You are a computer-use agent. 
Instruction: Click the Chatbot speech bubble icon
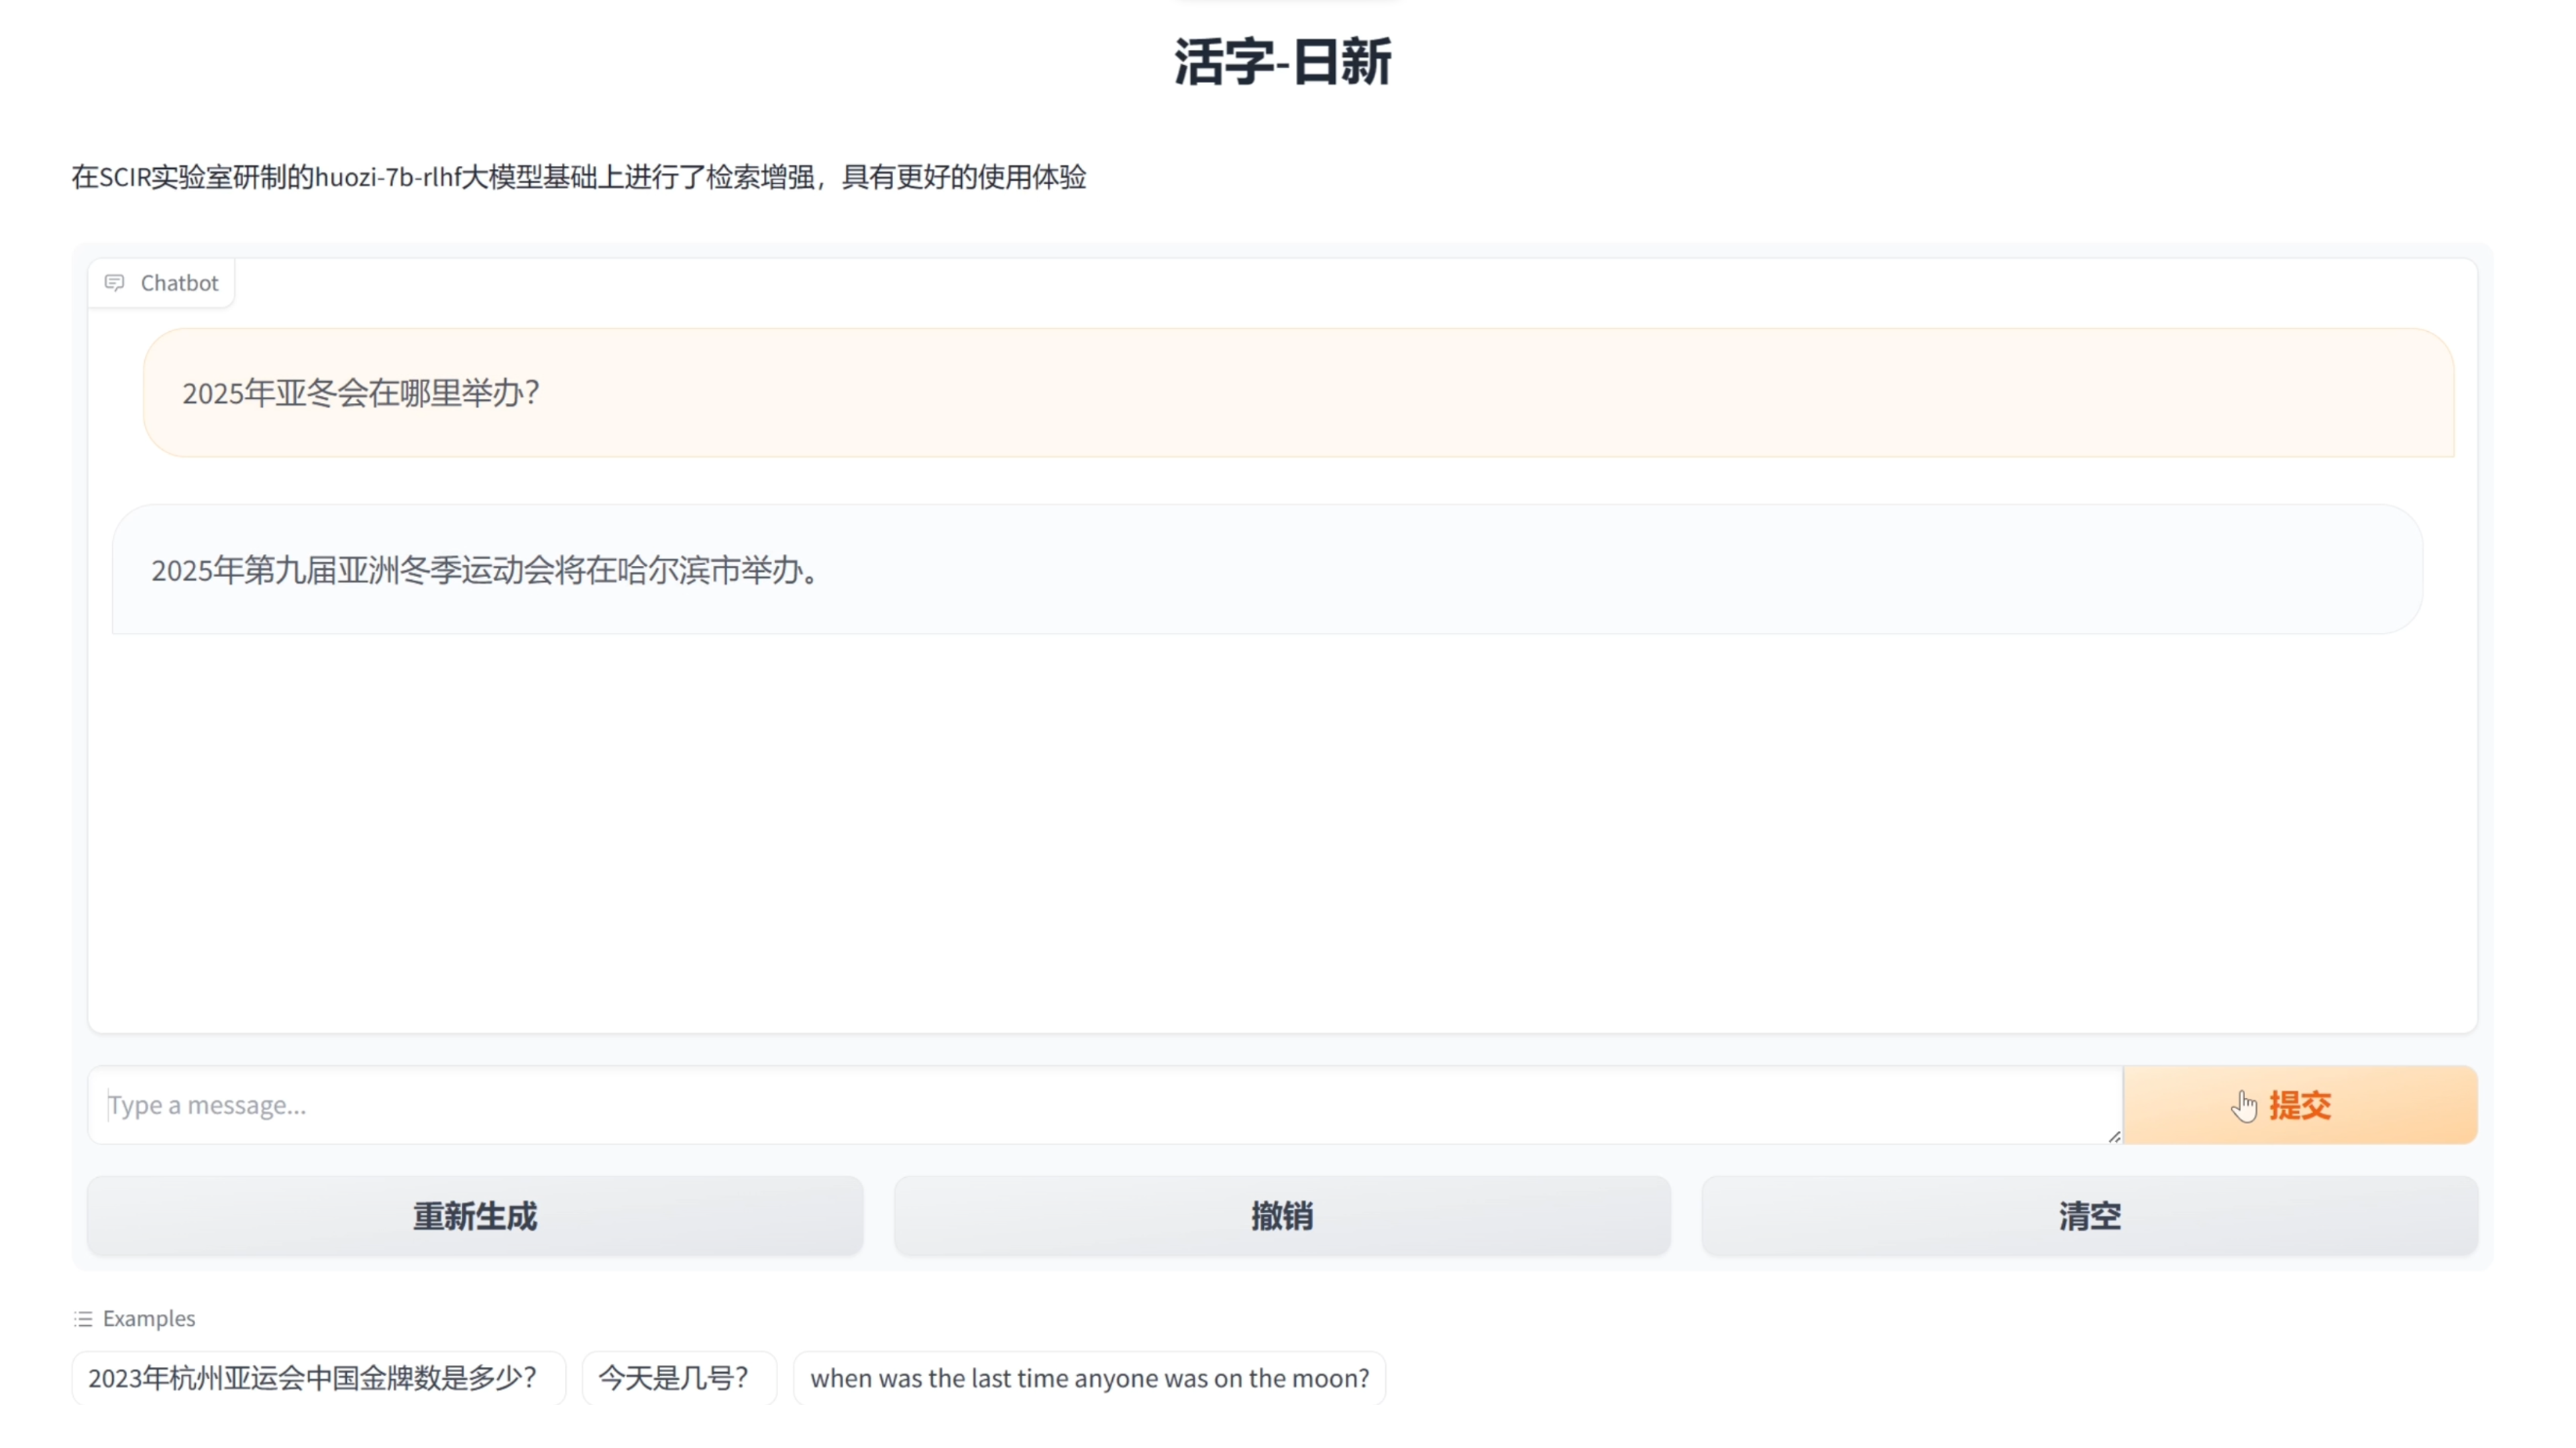click(115, 283)
